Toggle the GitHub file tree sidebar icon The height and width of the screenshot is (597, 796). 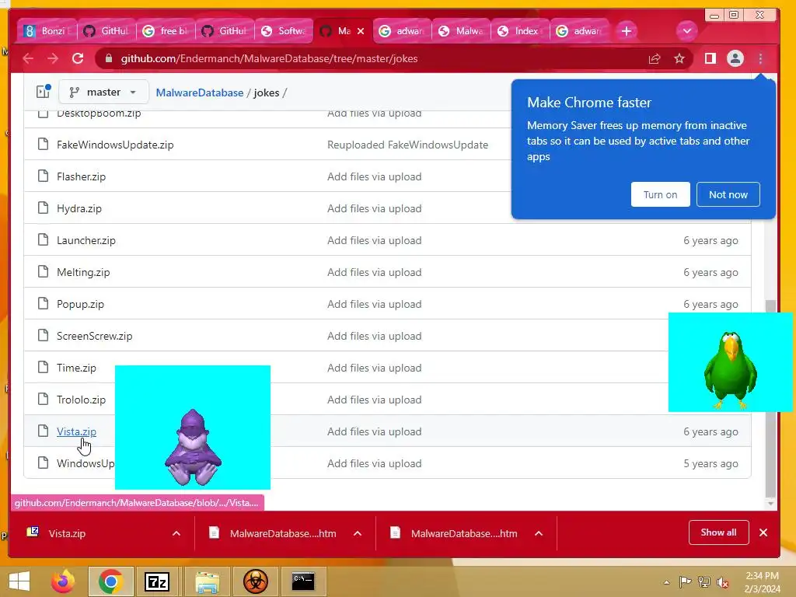tap(44, 92)
